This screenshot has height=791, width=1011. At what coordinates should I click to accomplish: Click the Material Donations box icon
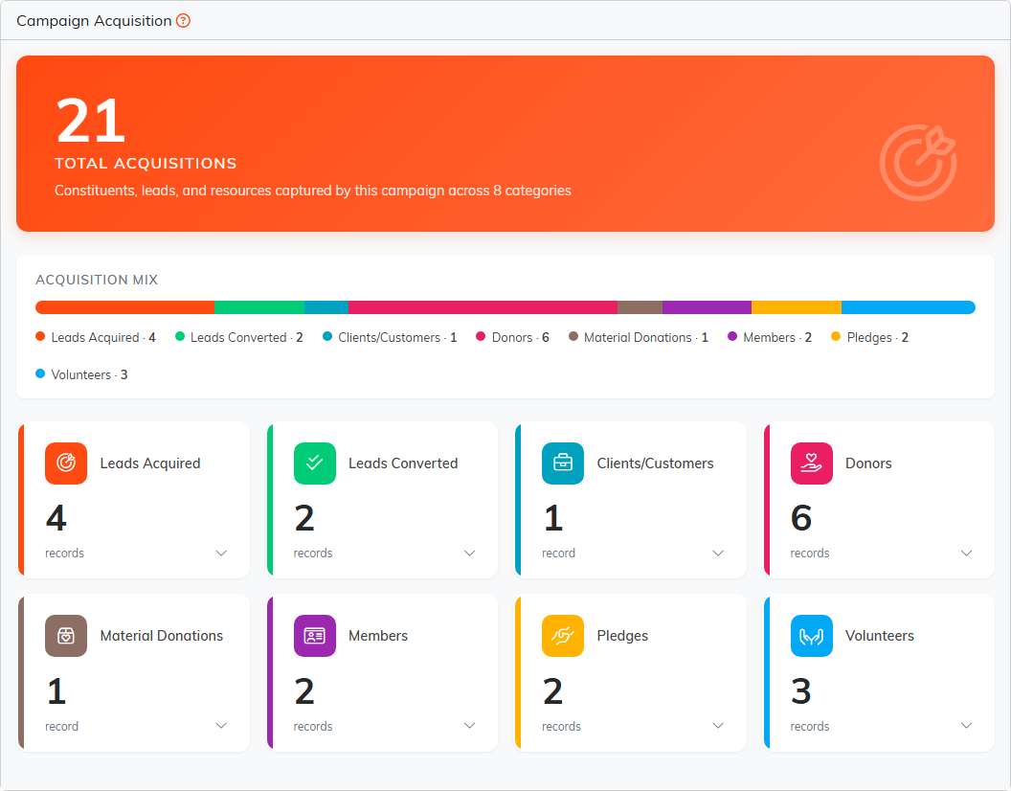pyautogui.click(x=66, y=636)
